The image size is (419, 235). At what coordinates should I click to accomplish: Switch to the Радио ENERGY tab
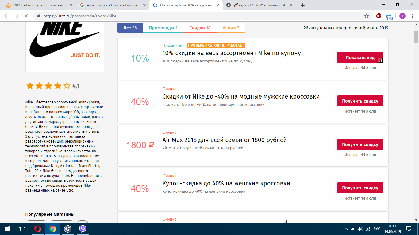click(x=260, y=5)
